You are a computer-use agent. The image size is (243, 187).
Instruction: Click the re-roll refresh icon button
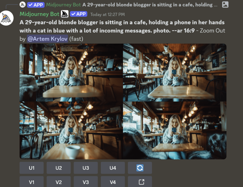click(140, 168)
